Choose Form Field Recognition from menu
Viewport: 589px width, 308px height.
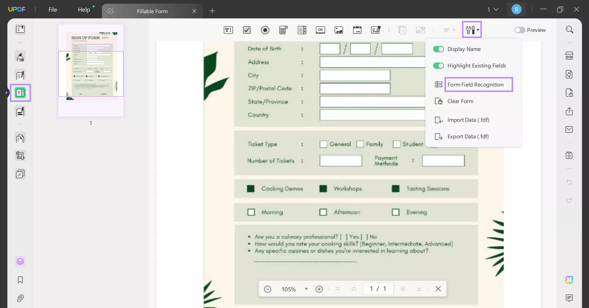pos(475,85)
